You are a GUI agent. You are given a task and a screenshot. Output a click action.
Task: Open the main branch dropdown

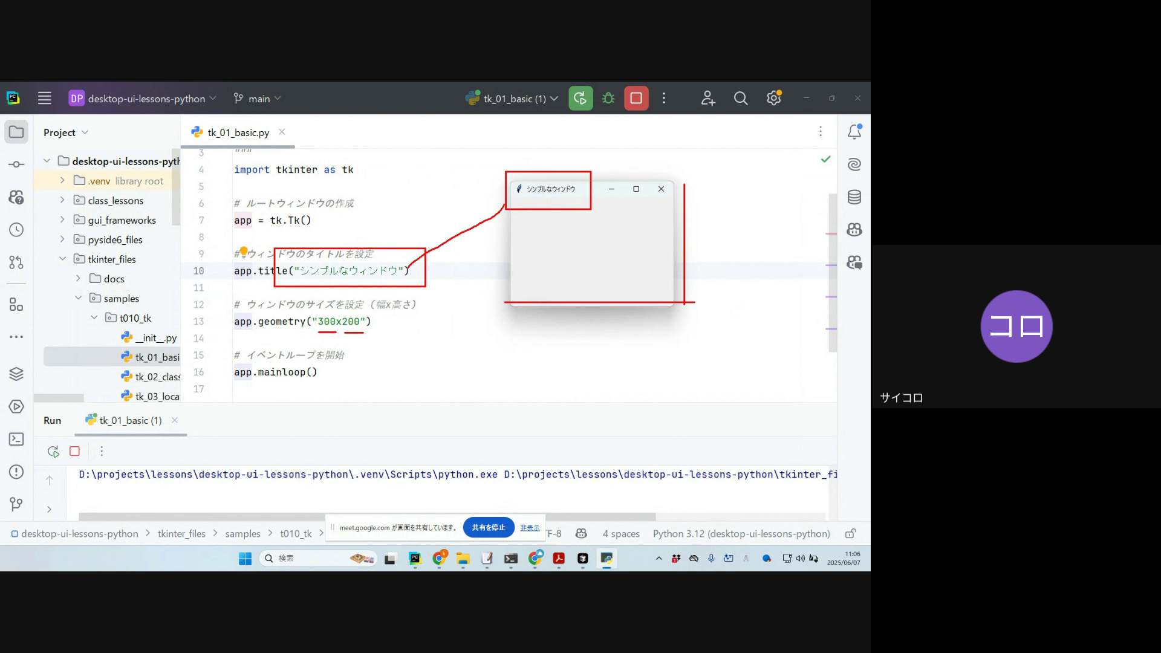coord(258,99)
